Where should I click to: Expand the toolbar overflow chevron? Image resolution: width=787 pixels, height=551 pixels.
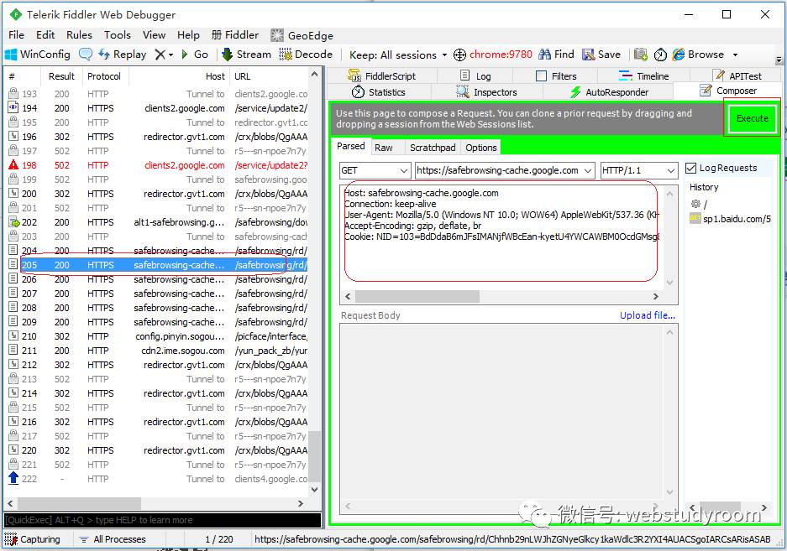tap(779, 60)
